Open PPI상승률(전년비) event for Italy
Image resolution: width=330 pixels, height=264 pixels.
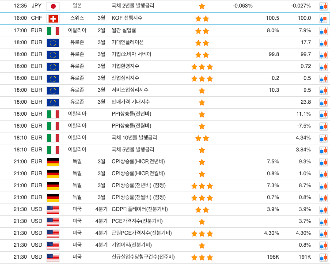tap(131, 114)
